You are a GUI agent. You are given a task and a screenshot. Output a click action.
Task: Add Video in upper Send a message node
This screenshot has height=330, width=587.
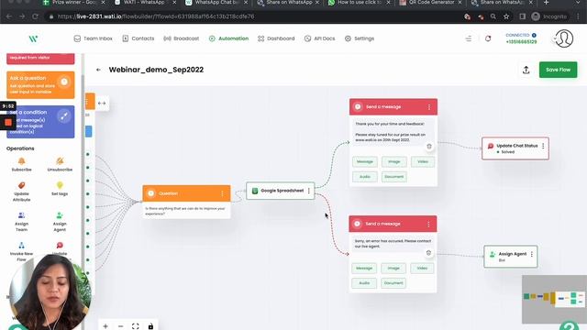(x=423, y=161)
